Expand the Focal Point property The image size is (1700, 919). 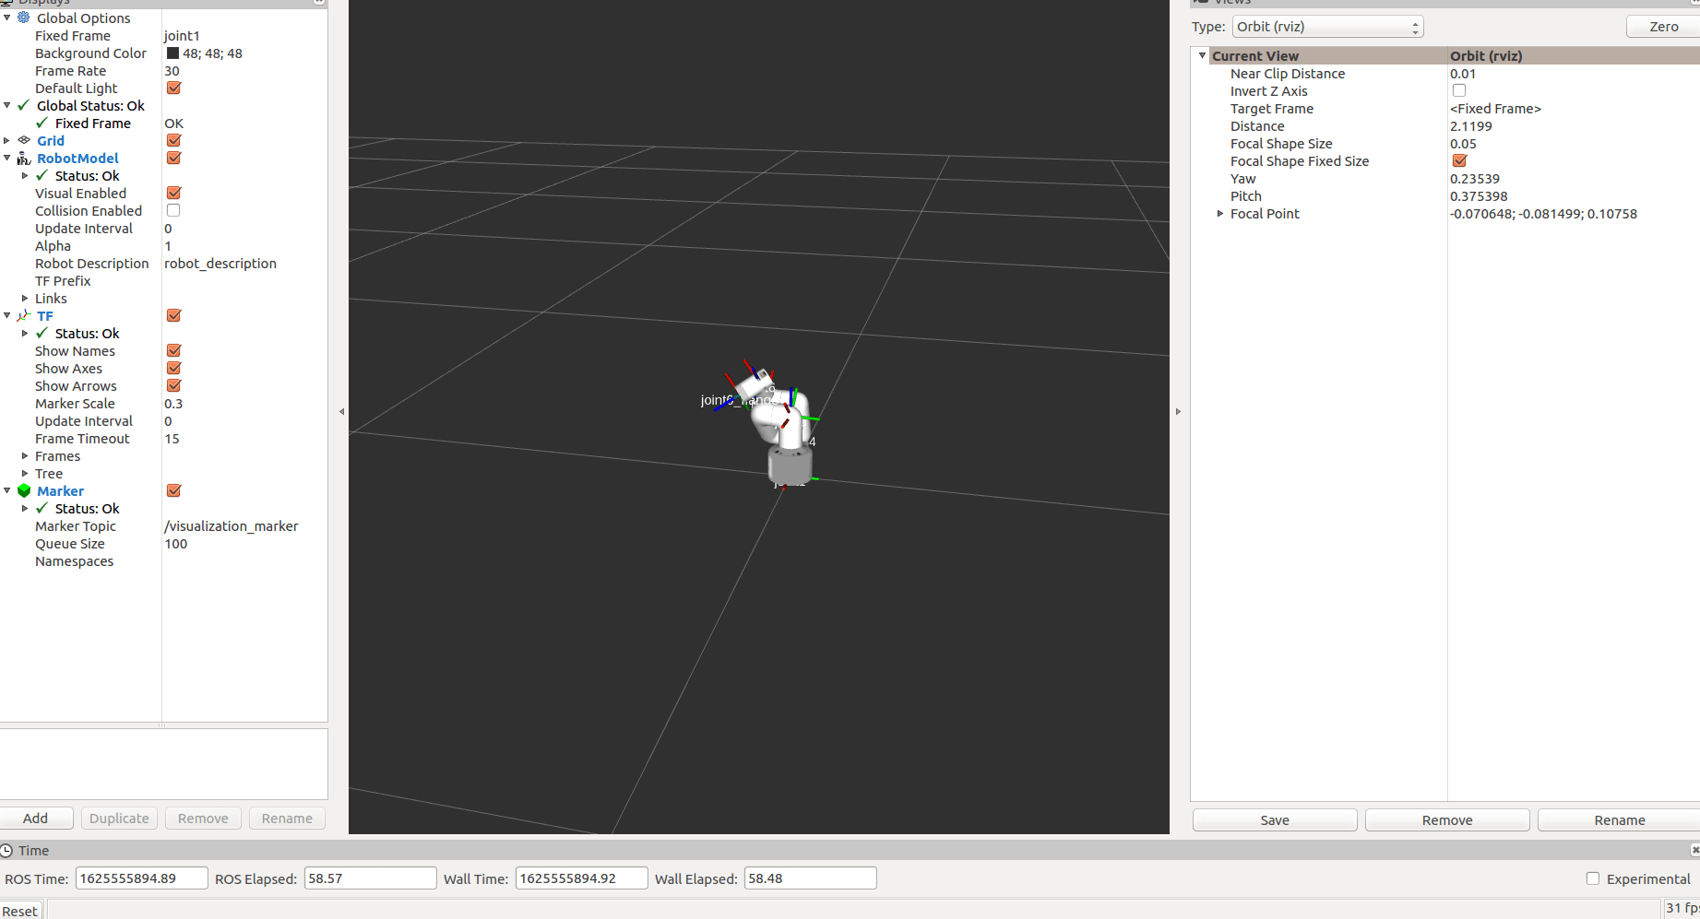coord(1220,214)
